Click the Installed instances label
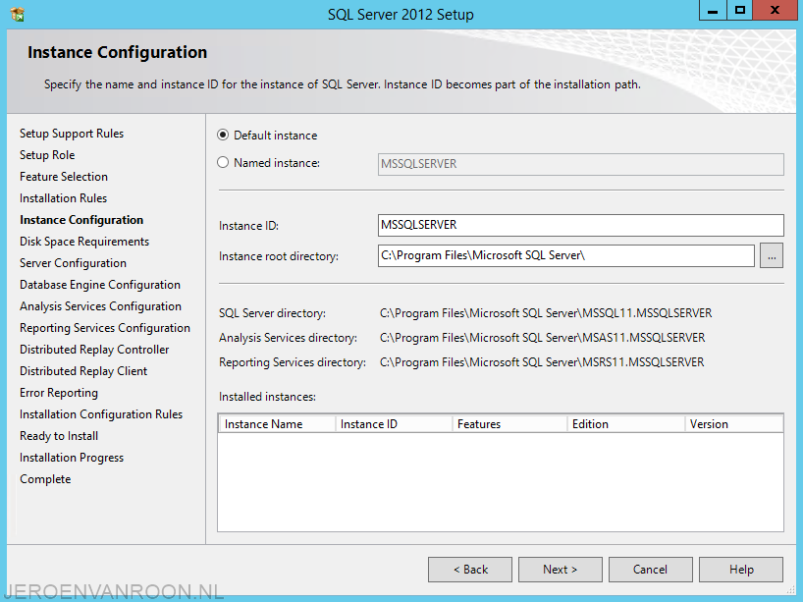Image resolution: width=803 pixels, height=602 pixels. pos(267,397)
